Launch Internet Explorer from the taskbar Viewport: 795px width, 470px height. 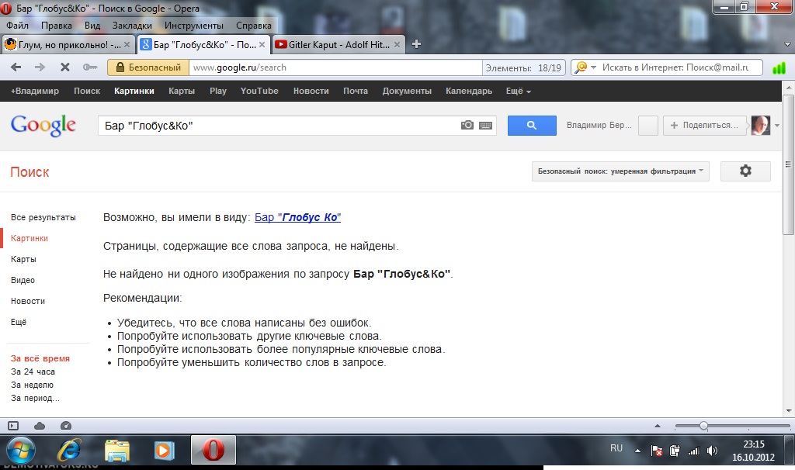click(x=69, y=451)
